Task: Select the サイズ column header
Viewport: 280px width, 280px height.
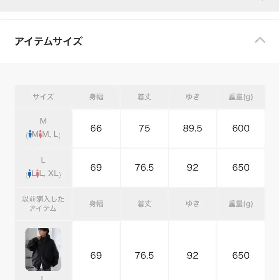Action: 43,97
